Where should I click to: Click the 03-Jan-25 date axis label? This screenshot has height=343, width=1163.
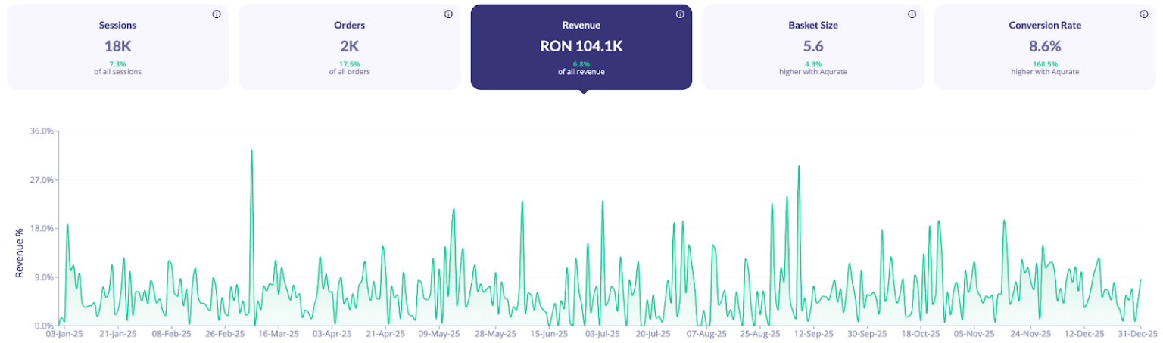[64, 333]
